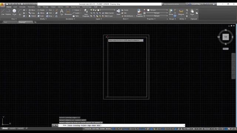Click the layer color swatch in Layers dropdown
The image size is (237, 133).
[x=99, y=10]
